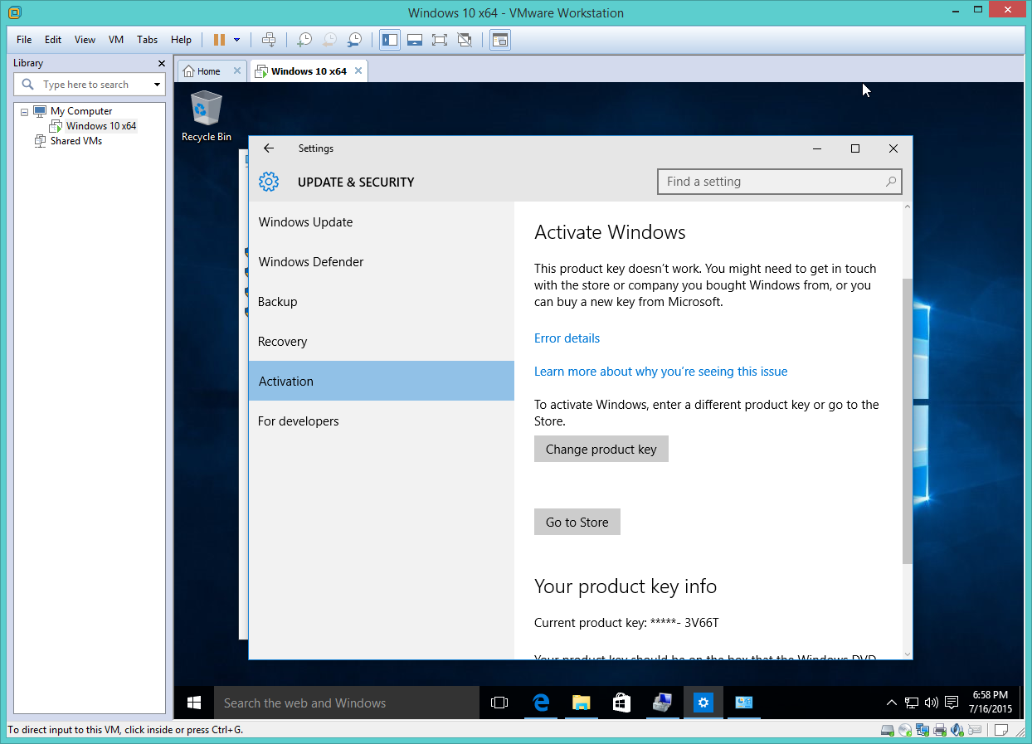The width and height of the screenshot is (1032, 744).
Task: Show hidden system tray icons
Action: coord(892,703)
